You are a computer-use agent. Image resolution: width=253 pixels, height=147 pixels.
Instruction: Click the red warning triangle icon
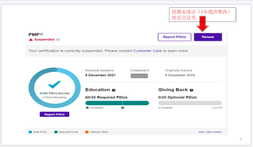point(31,40)
